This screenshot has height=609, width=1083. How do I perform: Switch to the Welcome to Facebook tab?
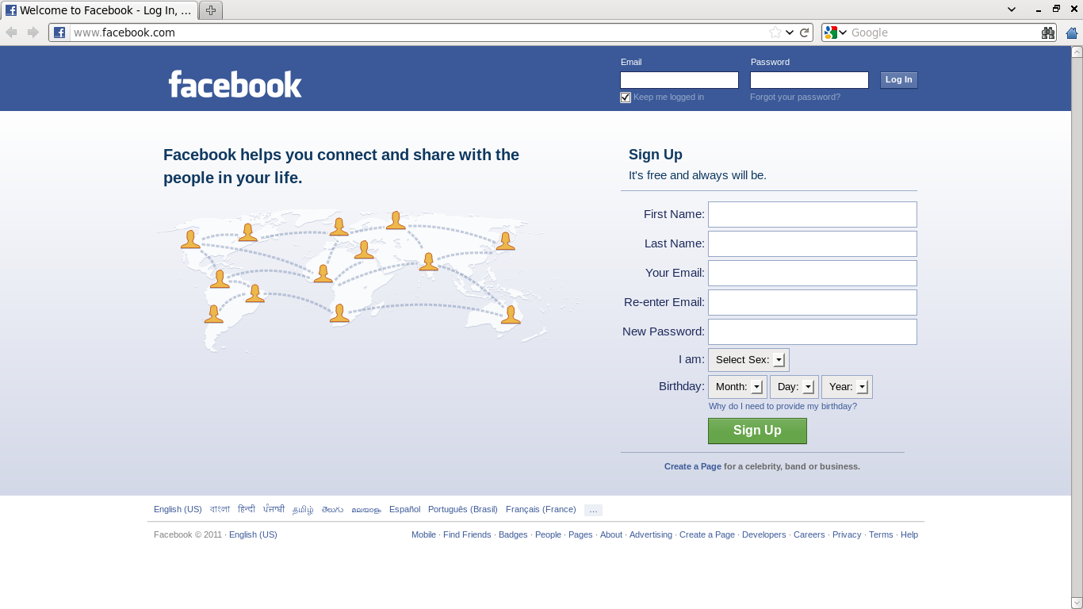click(99, 10)
